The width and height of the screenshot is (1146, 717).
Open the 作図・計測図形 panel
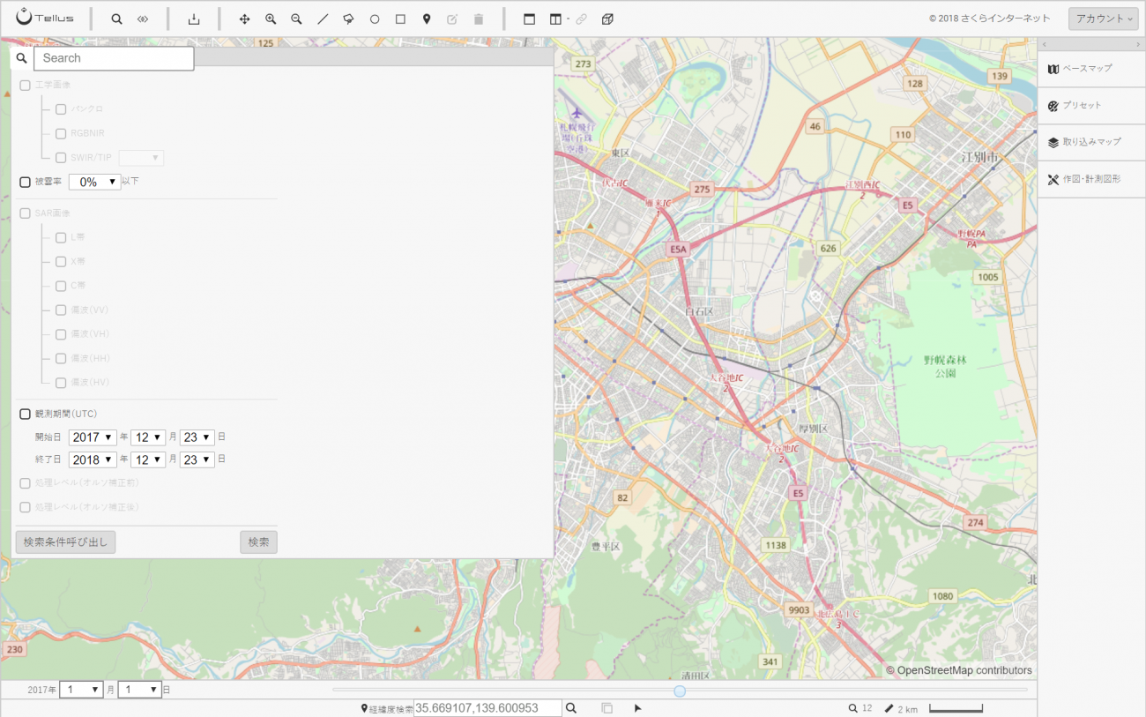click(x=1091, y=179)
